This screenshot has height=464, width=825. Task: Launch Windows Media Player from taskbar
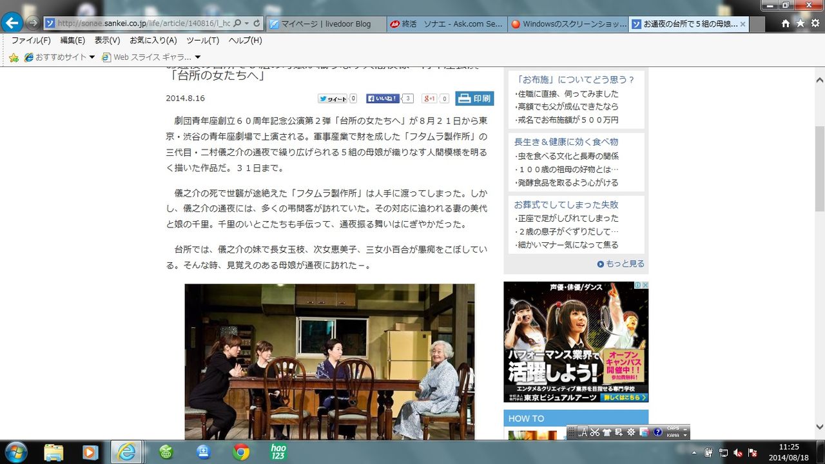pos(90,452)
